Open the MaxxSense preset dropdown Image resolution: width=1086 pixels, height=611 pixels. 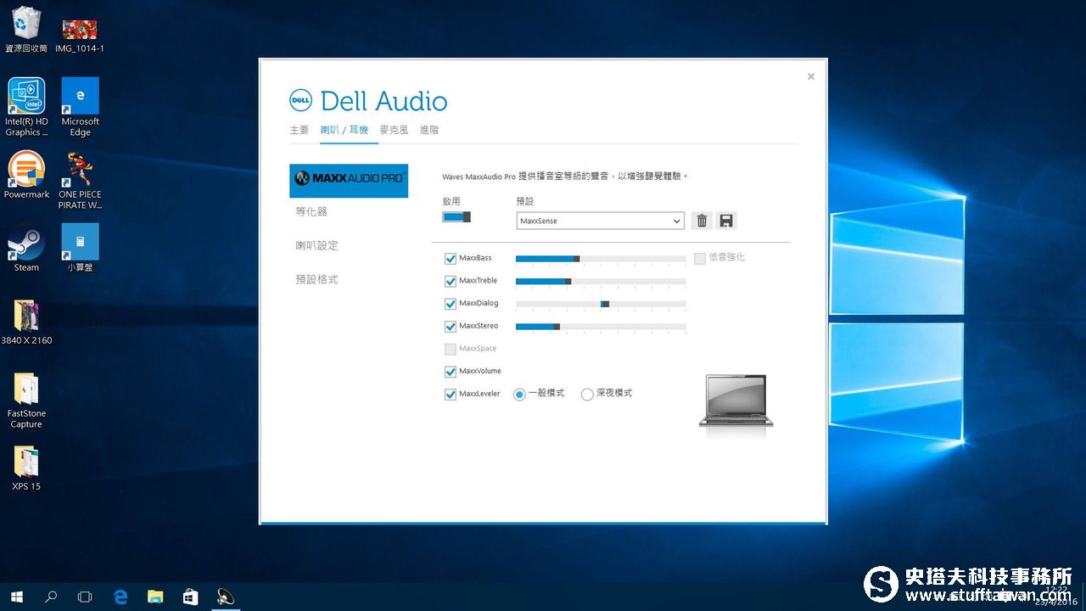tap(600, 221)
